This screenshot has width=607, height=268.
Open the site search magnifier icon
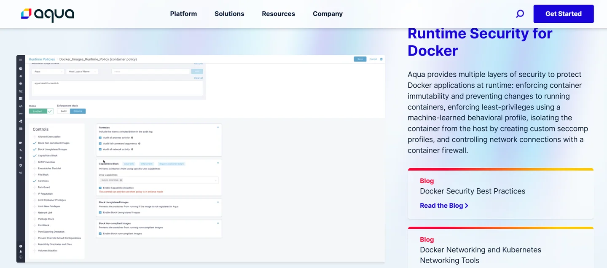coord(520,14)
